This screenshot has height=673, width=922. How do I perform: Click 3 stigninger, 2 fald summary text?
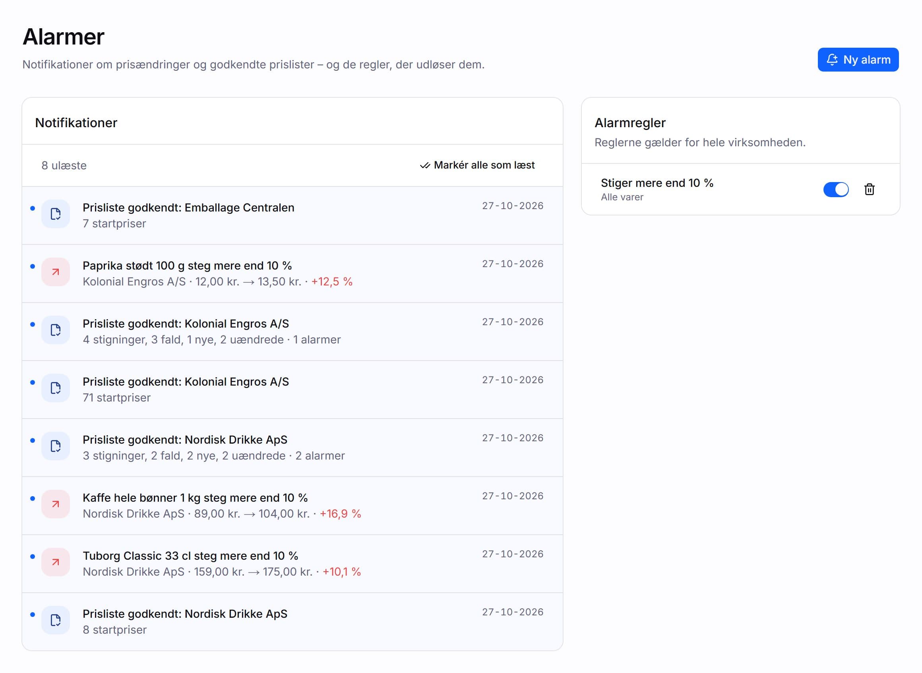[x=214, y=456]
